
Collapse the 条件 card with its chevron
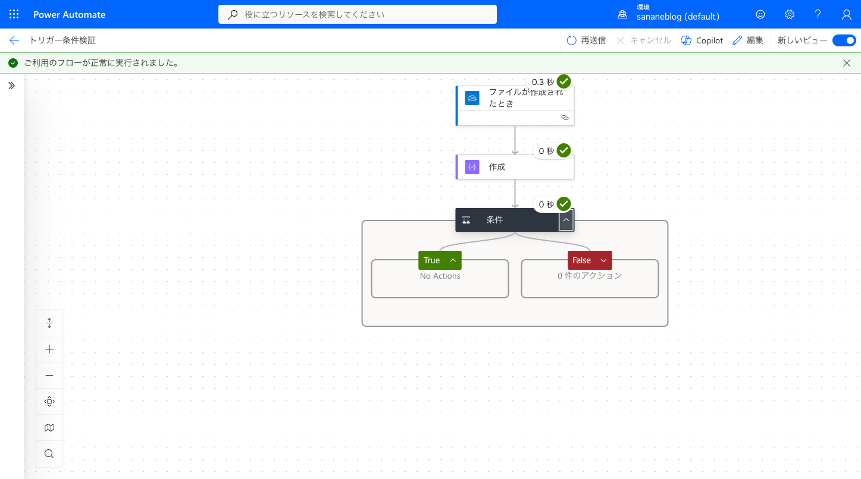point(566,220)
